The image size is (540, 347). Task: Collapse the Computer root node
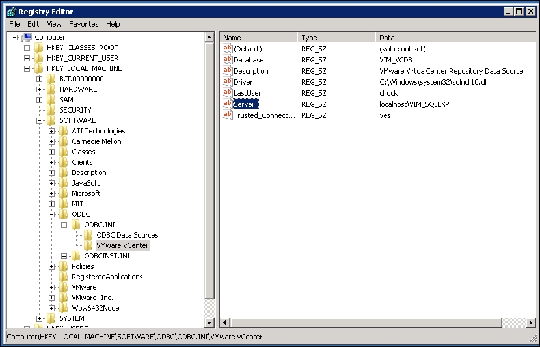tap(14, 37)
